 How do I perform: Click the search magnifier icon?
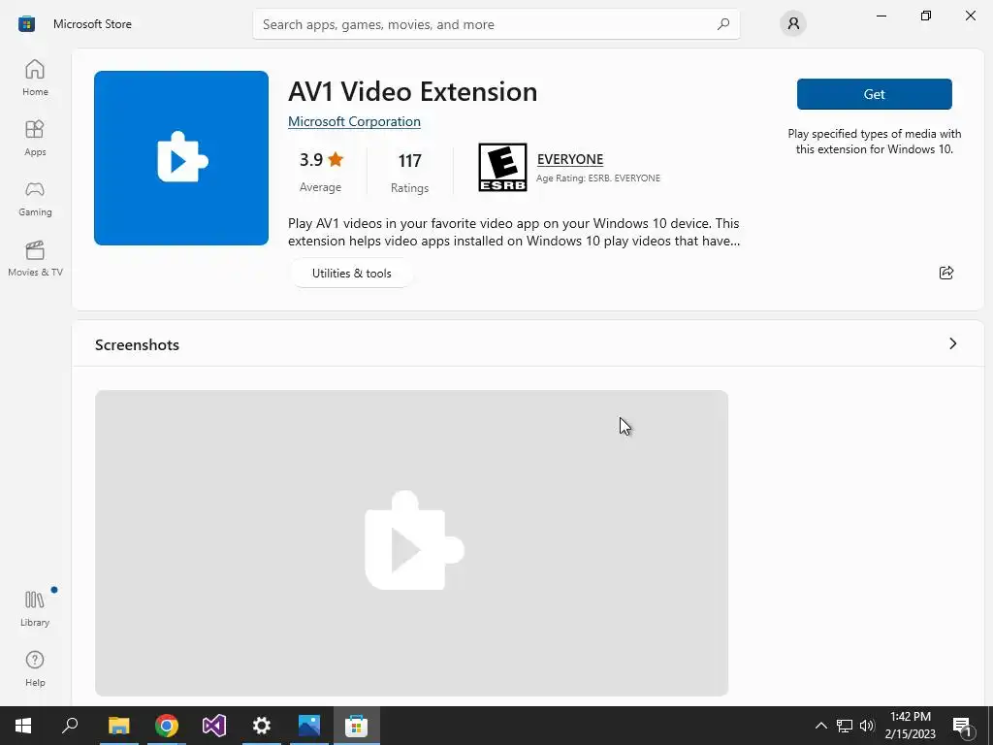click(x=723, y=24)
